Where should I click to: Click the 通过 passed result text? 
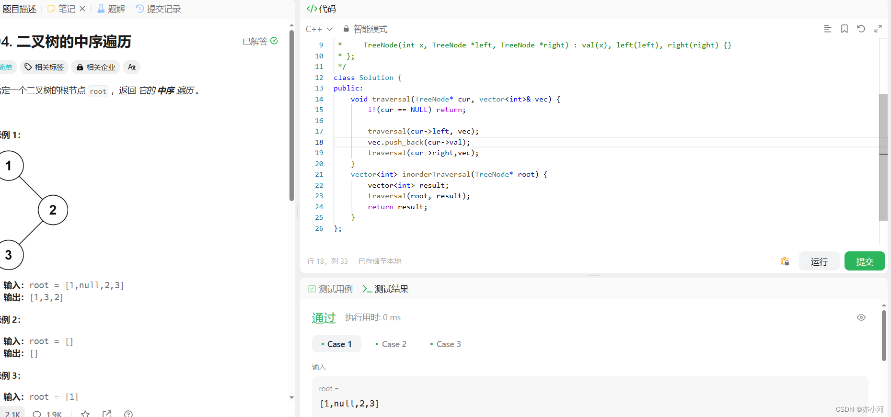pos(324,318)
